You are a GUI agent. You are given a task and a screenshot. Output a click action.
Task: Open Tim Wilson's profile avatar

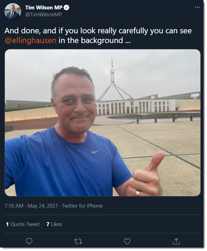[13, 11]
